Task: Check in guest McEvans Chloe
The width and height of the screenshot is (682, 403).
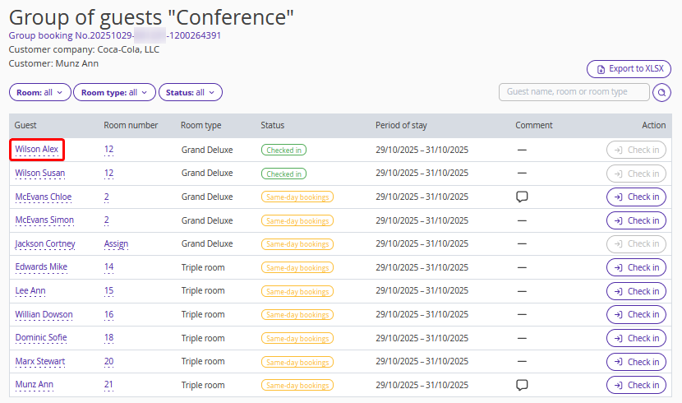Action: point(636,197)
